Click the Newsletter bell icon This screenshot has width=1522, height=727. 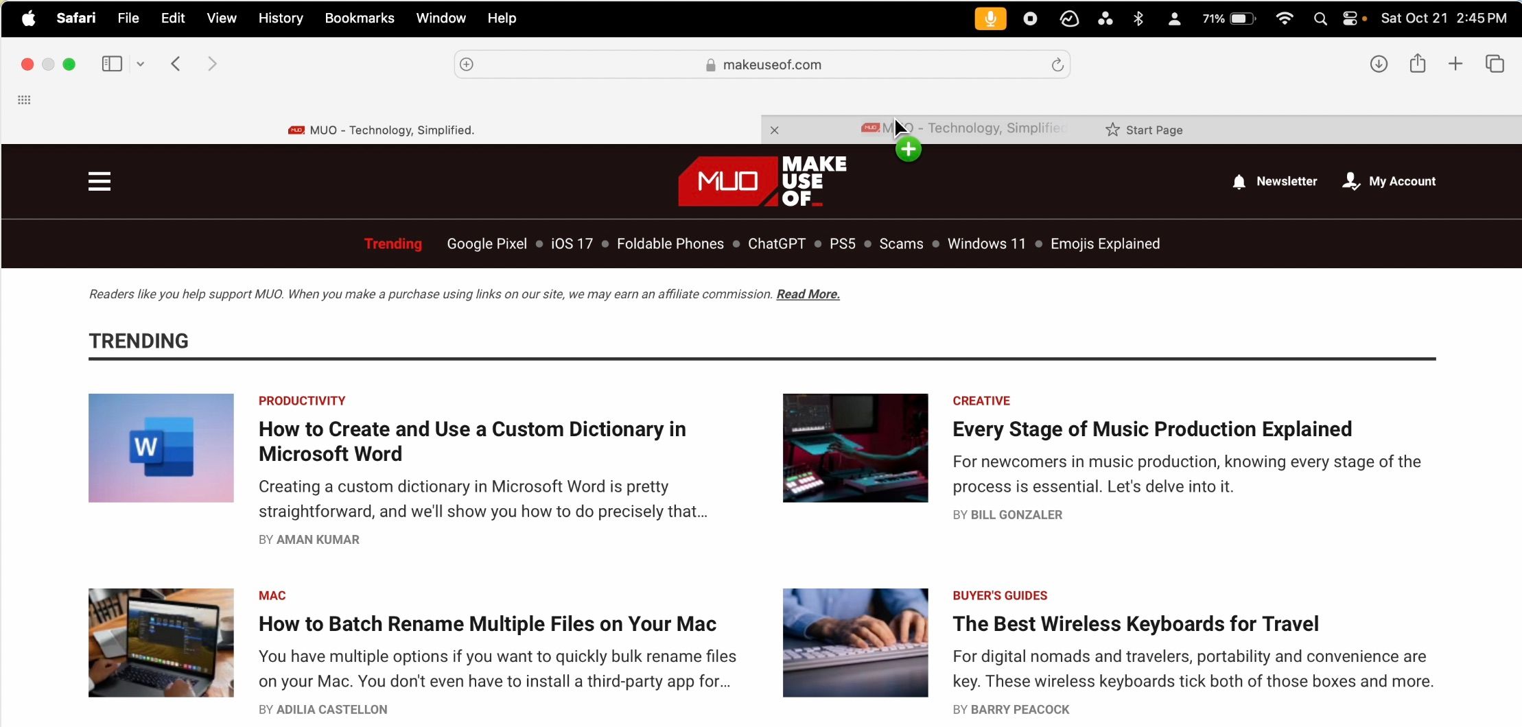(1239, 181)
